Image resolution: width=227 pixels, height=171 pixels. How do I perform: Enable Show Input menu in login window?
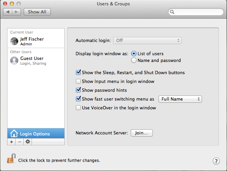[78, 81]
